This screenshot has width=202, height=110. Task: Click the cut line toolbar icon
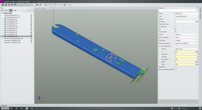[55, 5]
